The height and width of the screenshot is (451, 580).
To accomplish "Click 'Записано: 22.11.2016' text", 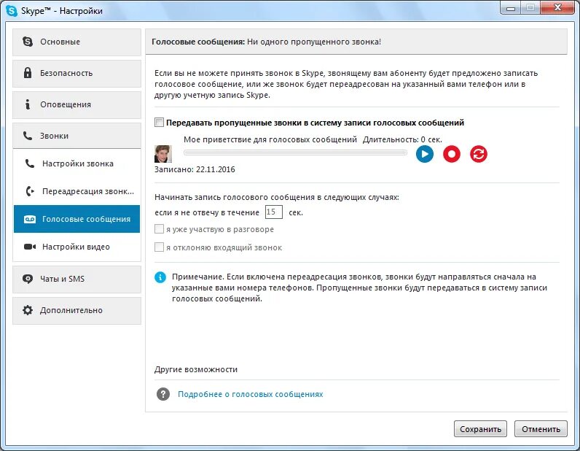I will [x=195, y=169].
